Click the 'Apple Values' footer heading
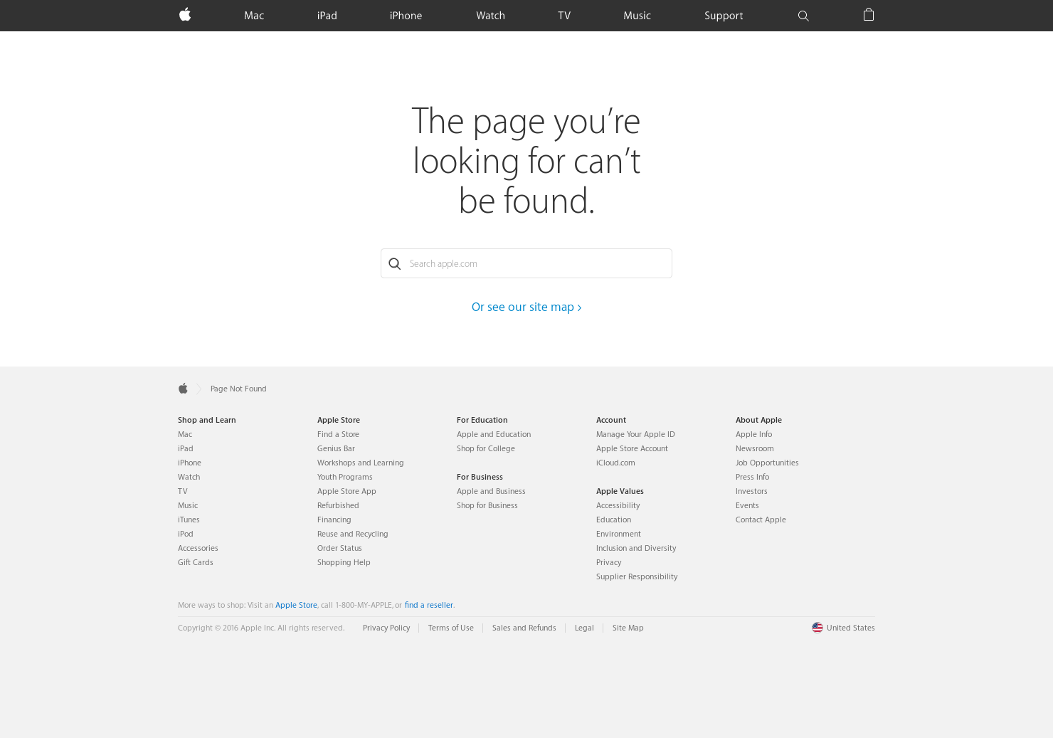This screenshot has width=1053, height=738. pyautogui.click(x=620, y=491)
